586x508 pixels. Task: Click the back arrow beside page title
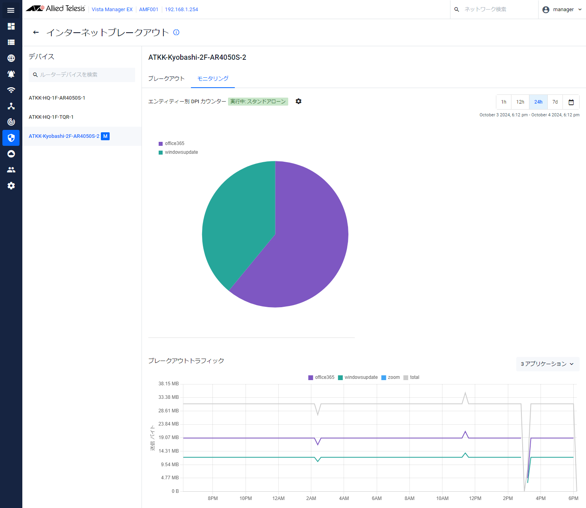pos(36,32)
